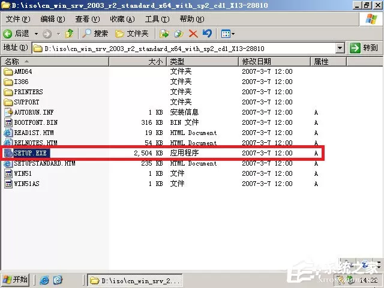384x288 pixels.
Task: Sort by the 属性 column header
Action: pyautogui.click(x=329, y=61)
